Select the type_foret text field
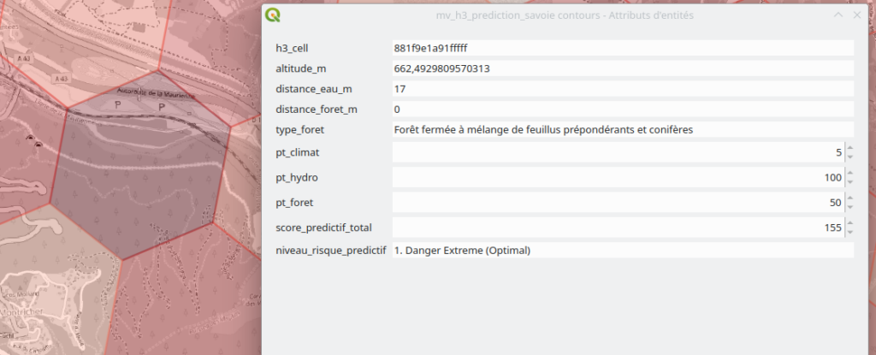 click(x=622, y=130)
